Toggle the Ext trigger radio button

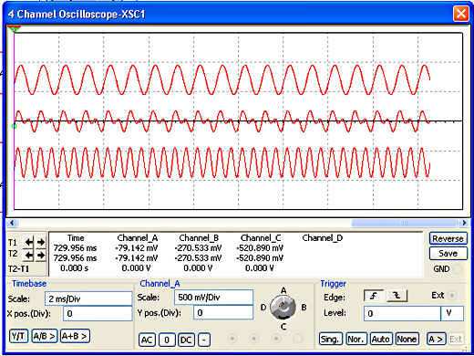coord(452,296)
